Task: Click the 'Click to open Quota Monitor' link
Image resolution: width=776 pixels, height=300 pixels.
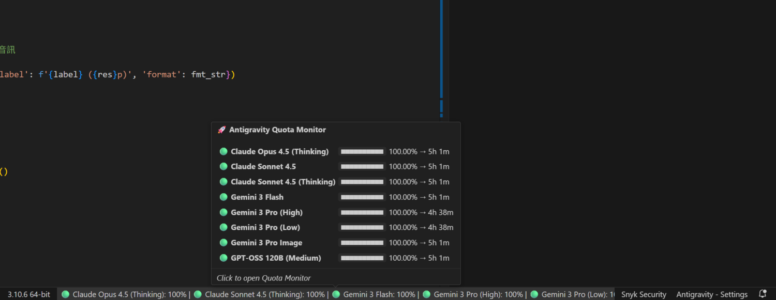Action: [263, 278]
